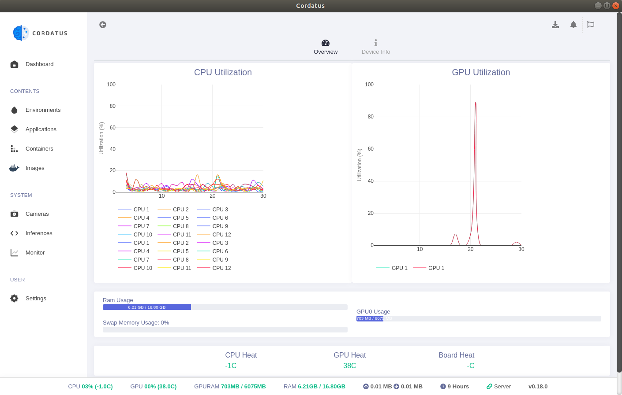The width and height of the screenshot is (622, 395).
Task: Click the "GPURAM 703MB / 6075MB" status entry
Action: [230, 387]
